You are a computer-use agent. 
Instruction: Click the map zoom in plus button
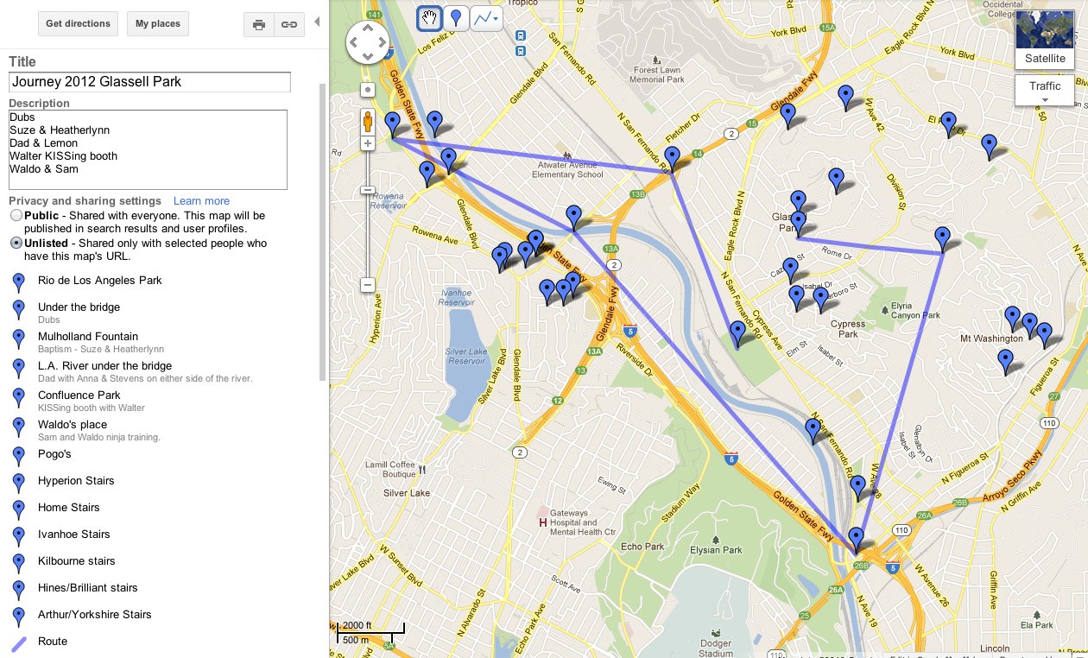point(368,144)
